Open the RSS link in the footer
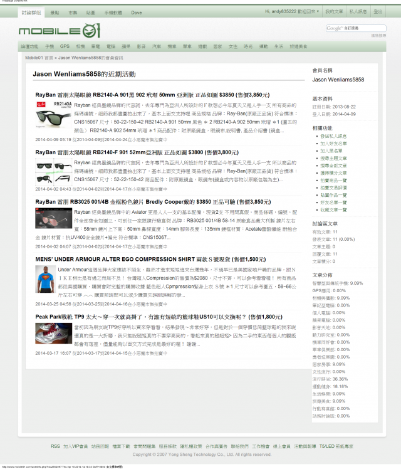The width and height of the screenshot is (401, 469). [55, 446]
